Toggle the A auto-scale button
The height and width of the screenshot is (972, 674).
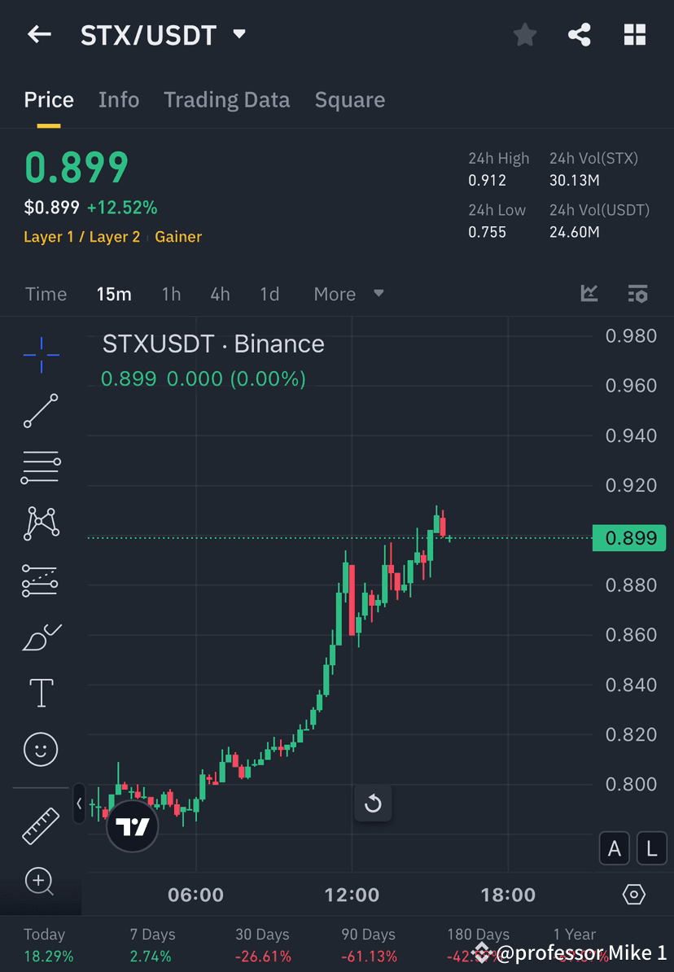pos(615,848)
